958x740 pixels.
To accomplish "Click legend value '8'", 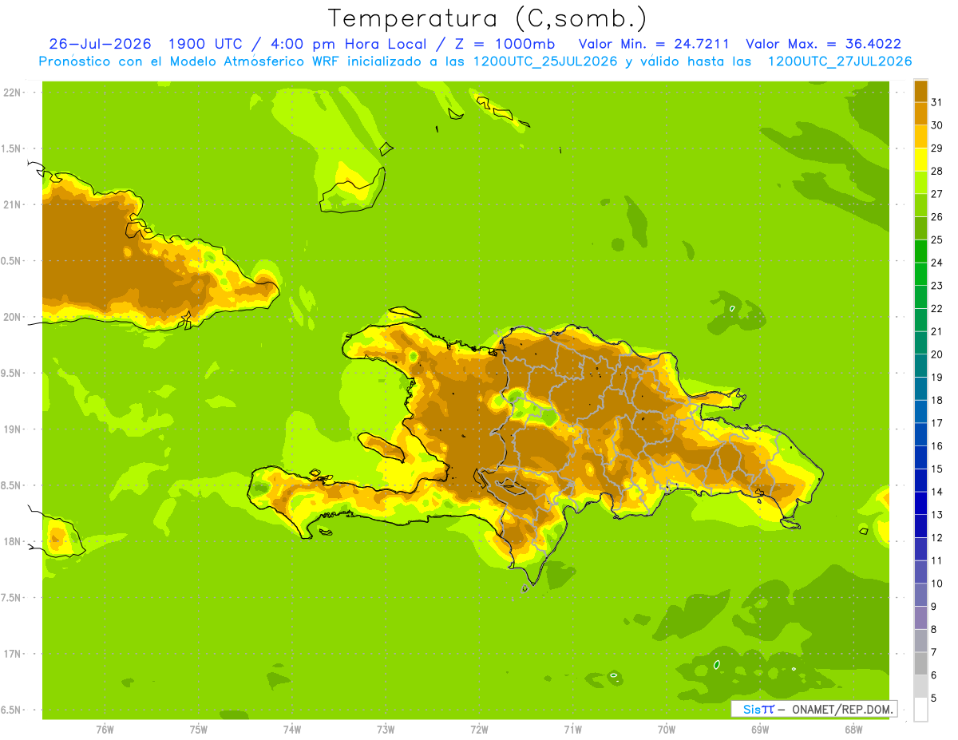I will tap(933, 630).
